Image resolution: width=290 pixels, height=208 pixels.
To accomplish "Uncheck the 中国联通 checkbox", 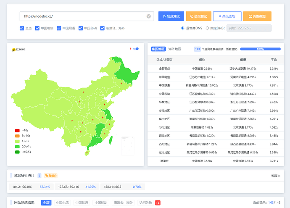I will click(x=59, y=28).
